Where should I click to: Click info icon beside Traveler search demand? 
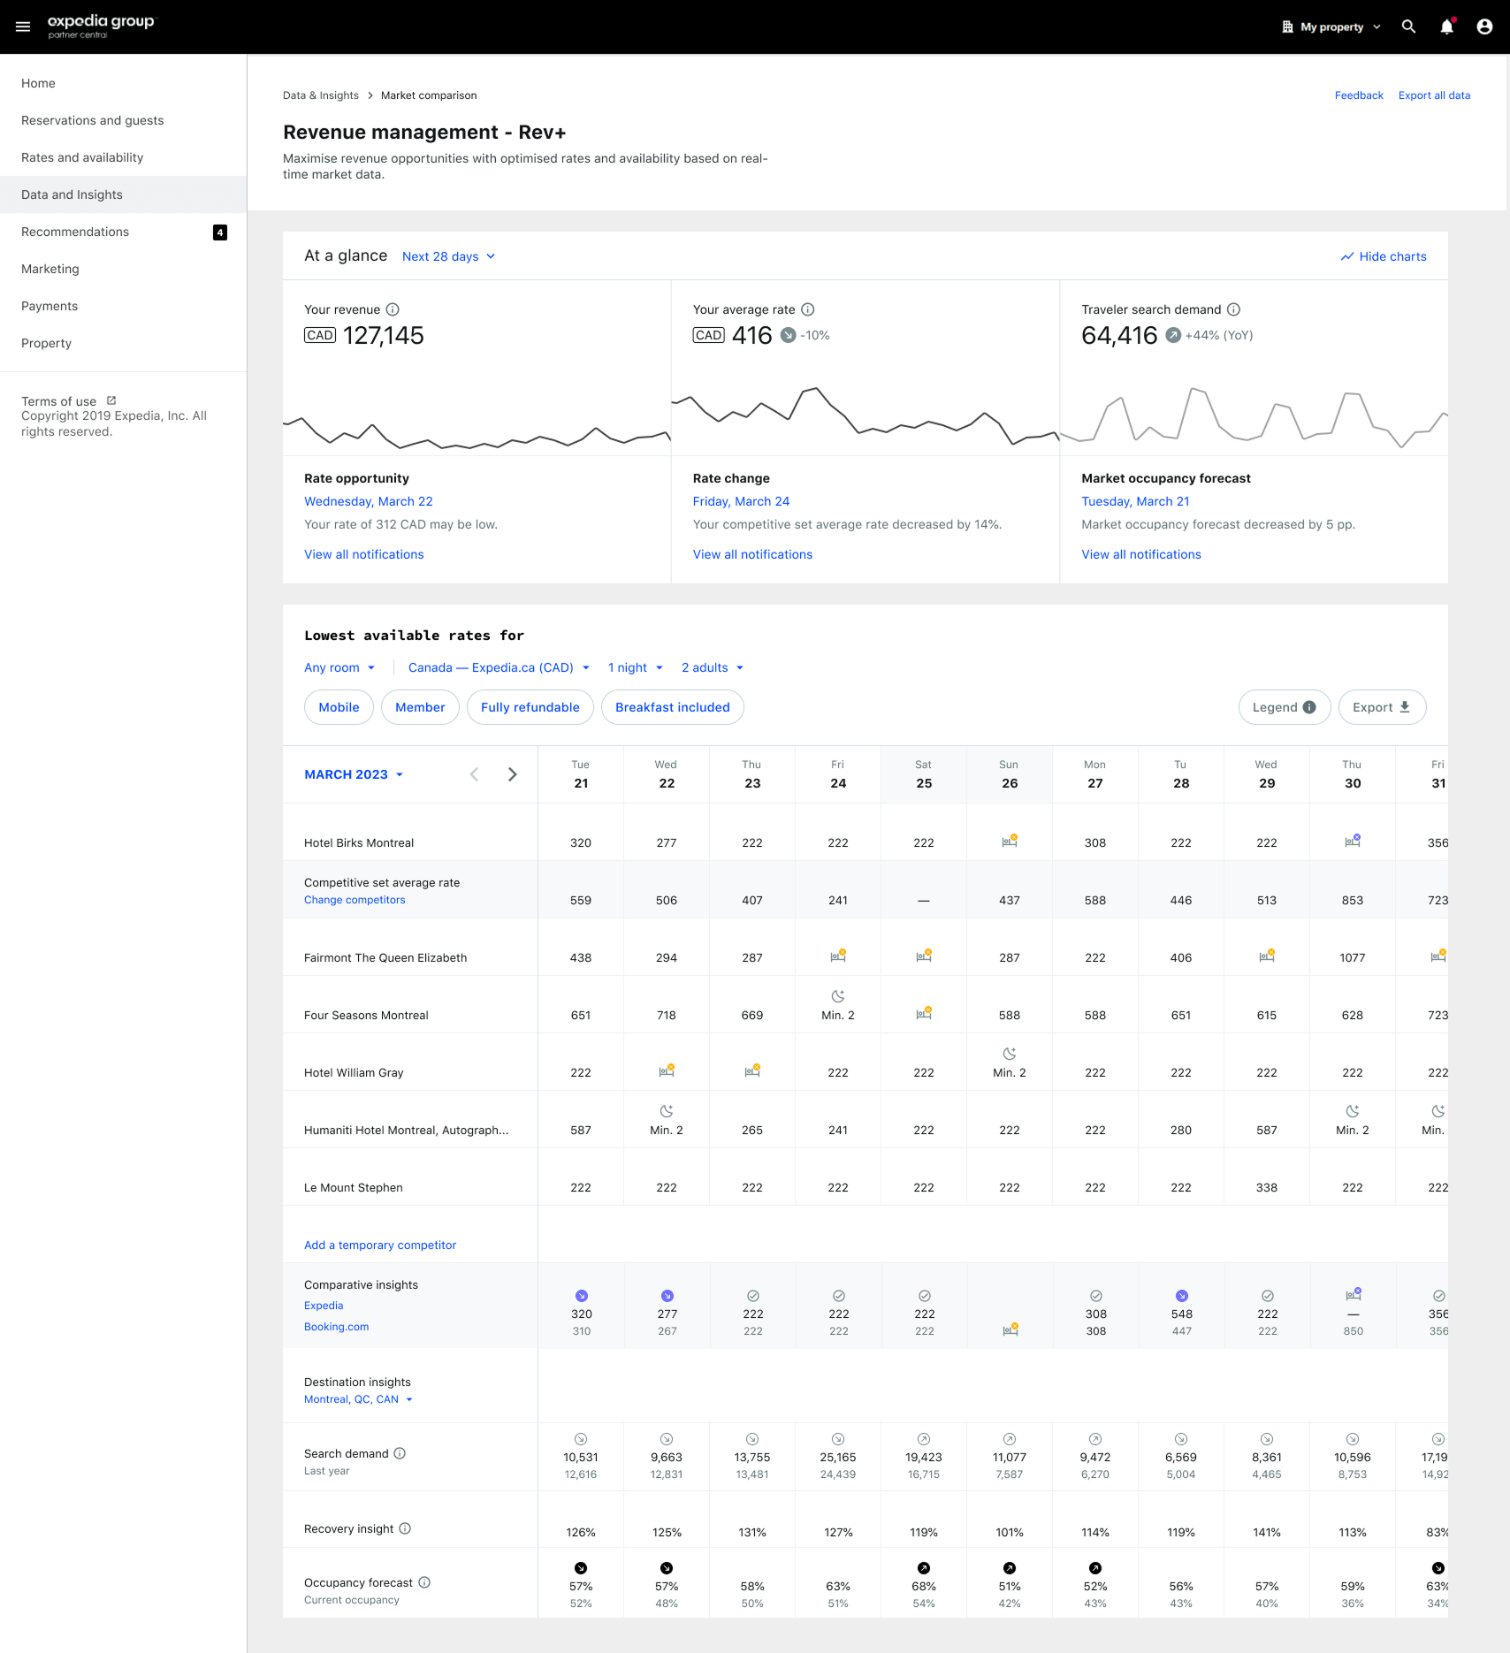coord(1233,309)
